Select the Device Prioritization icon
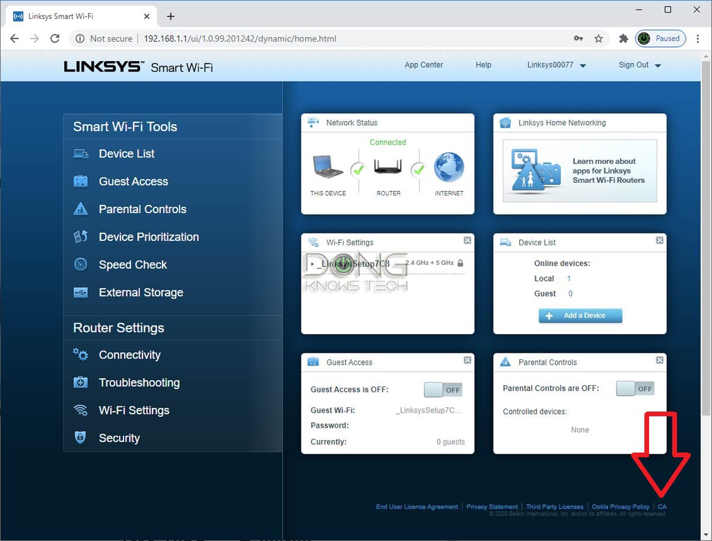Screen dimensions: 712x541 coord(81,237)
